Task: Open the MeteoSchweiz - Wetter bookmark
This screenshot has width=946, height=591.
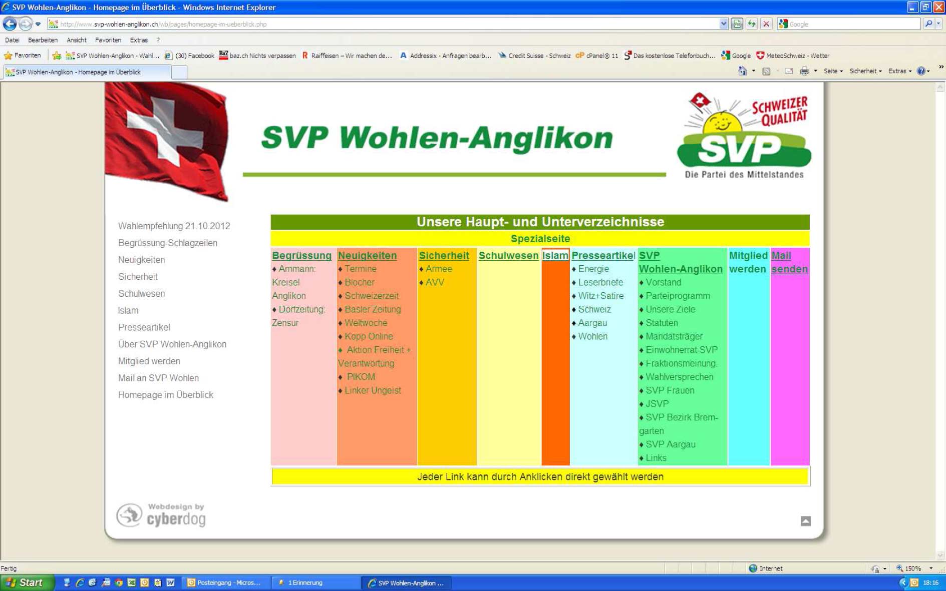Action: pos(793,56)
